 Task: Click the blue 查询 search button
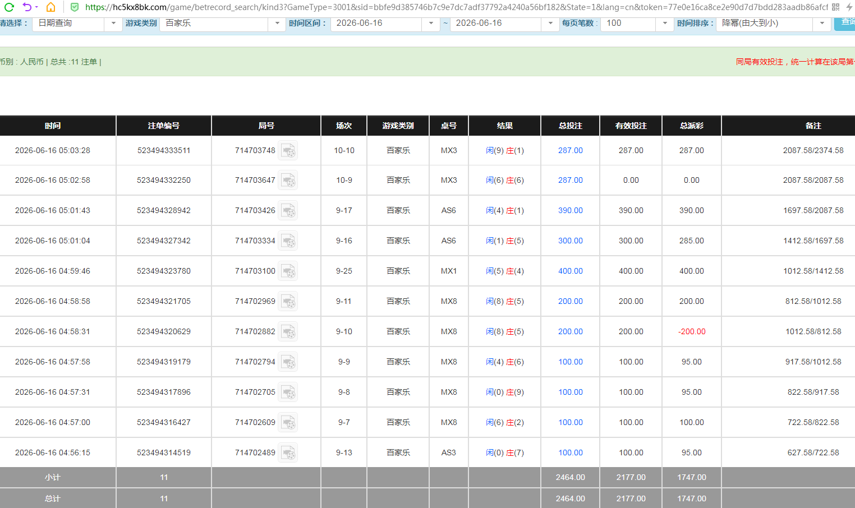coord(845,22)
